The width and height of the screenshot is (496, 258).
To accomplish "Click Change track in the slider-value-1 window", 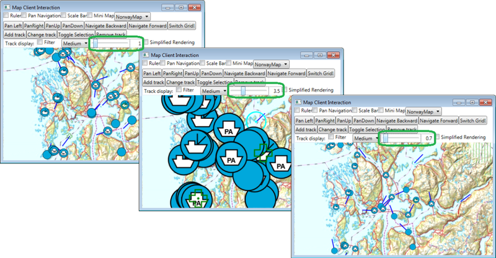I will (42, 35).
